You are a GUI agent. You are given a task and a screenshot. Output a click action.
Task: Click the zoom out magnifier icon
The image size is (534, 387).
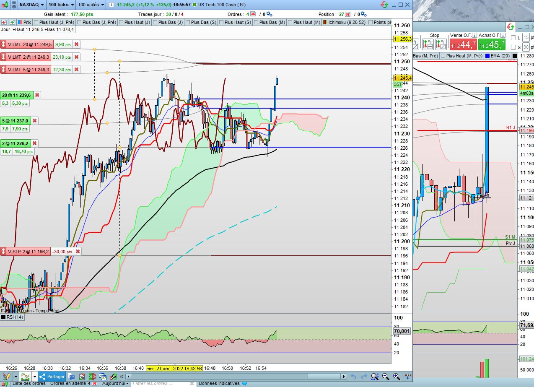tap(385, 377)
